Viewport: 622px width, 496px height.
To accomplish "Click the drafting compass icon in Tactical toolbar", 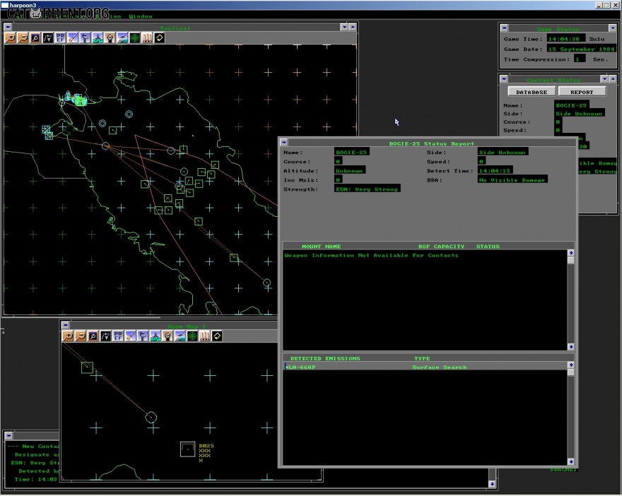I will (98, 37).
